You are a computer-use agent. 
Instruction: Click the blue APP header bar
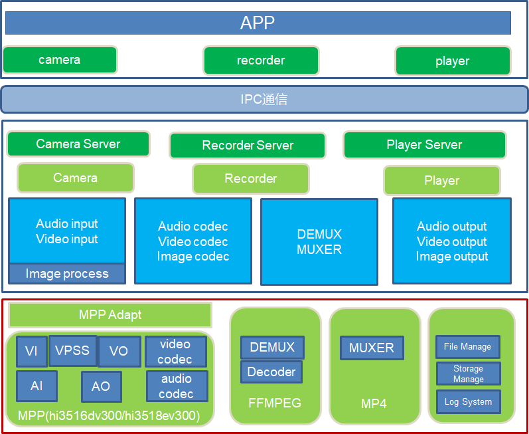click(x=258, y=23)
